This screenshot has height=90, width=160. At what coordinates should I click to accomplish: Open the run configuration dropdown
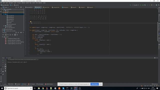tap(136, 5)
